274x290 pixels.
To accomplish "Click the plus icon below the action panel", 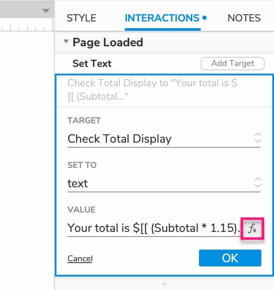I will (x=164, y=284).
